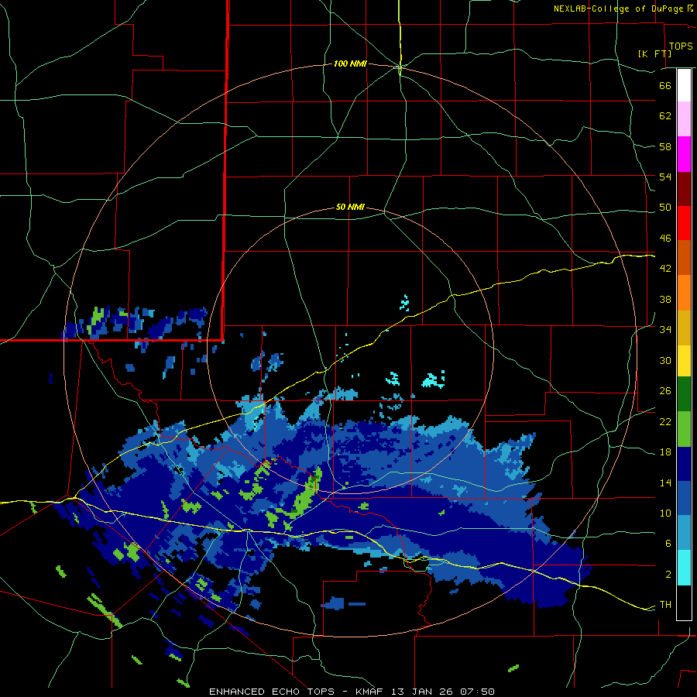Click the legend value 2
The width and height of the screenshot is (697, 697).
coord(668,574)
